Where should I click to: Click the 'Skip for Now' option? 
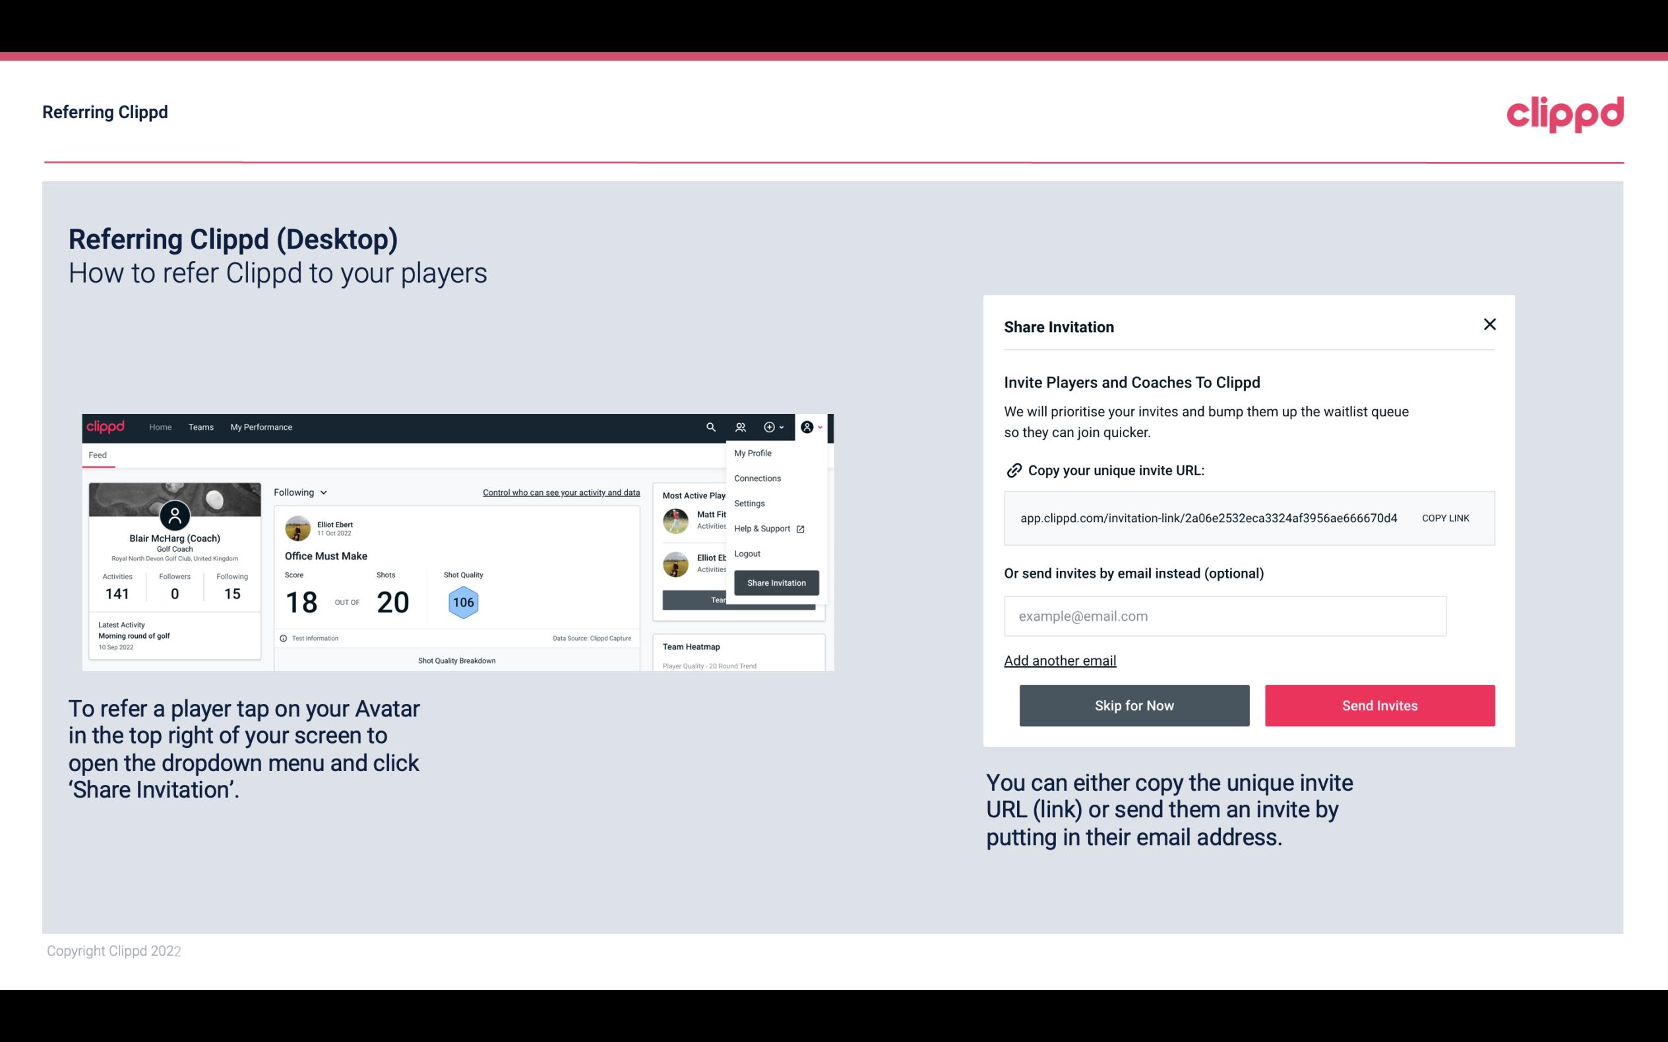tap(1134, 706)
